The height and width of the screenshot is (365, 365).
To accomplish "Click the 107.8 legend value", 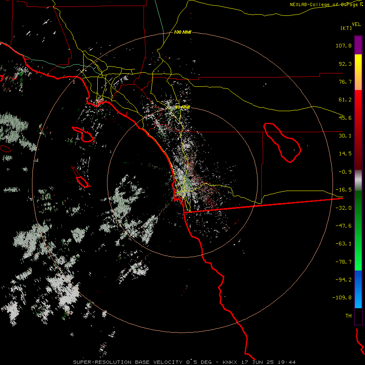I will pyautogui.click(x=344, y=45).
